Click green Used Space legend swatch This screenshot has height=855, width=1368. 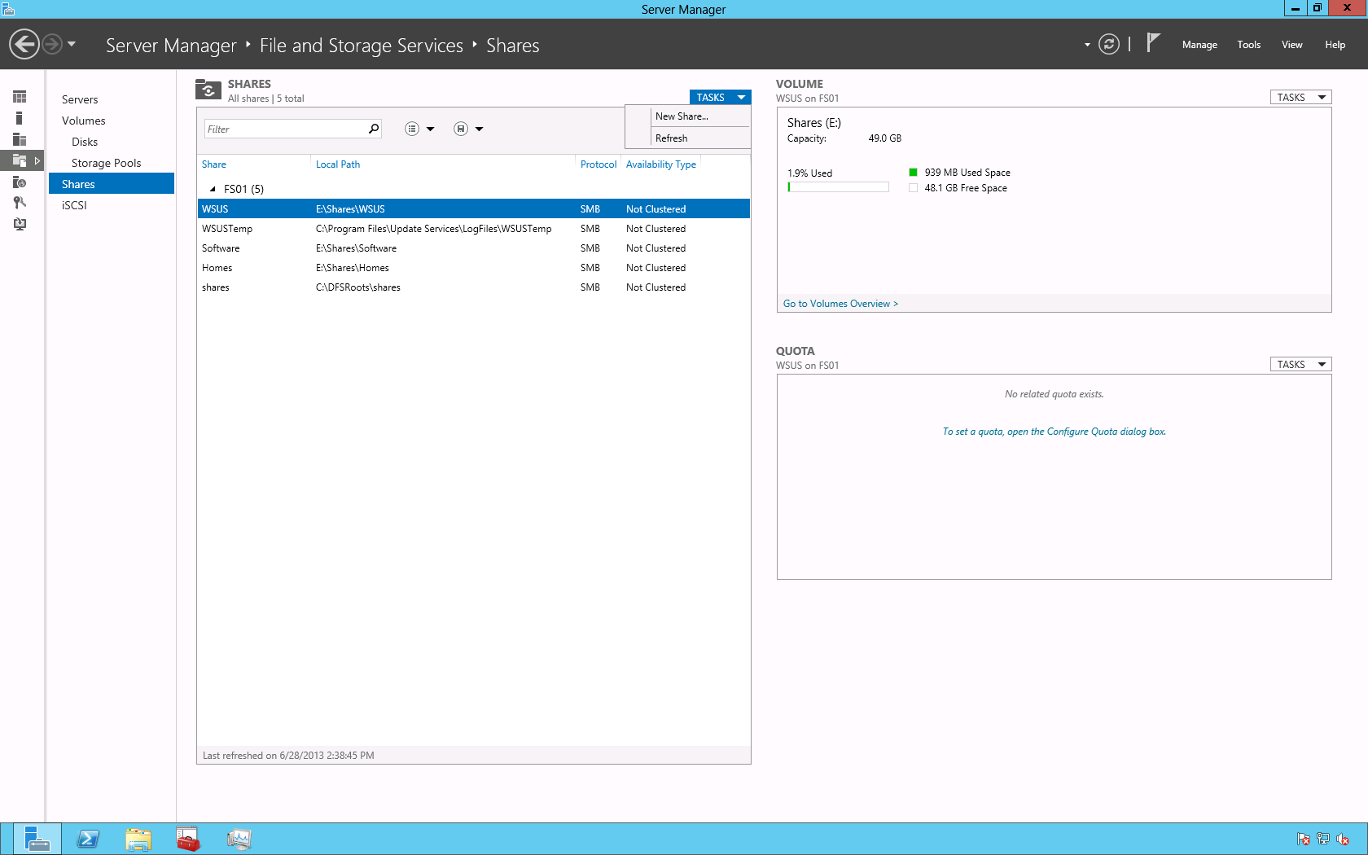pos(914,172)
